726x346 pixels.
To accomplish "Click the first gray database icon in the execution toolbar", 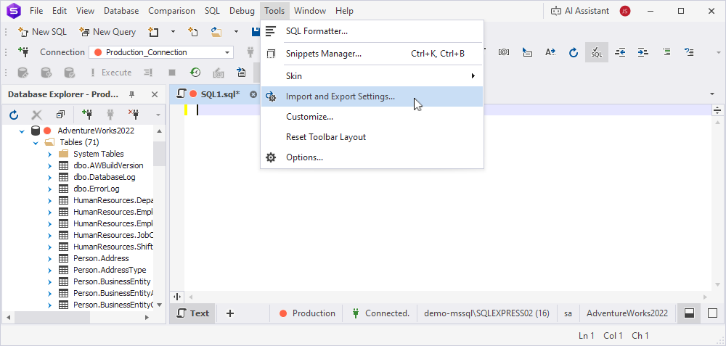I will point(23,73).
